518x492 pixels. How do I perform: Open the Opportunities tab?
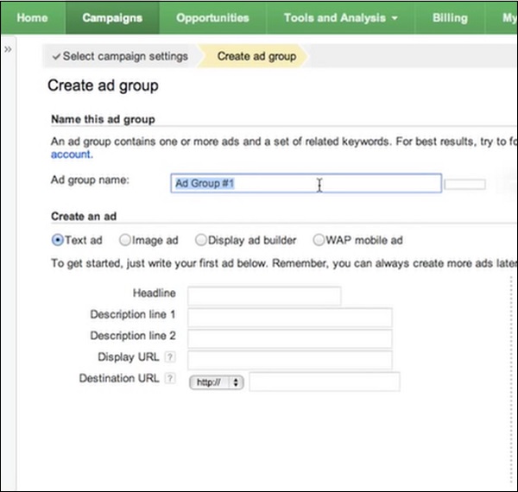tap(212, 17)
